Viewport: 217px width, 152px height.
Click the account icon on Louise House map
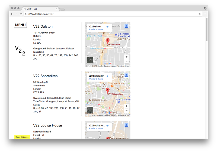tap(126, 125)
